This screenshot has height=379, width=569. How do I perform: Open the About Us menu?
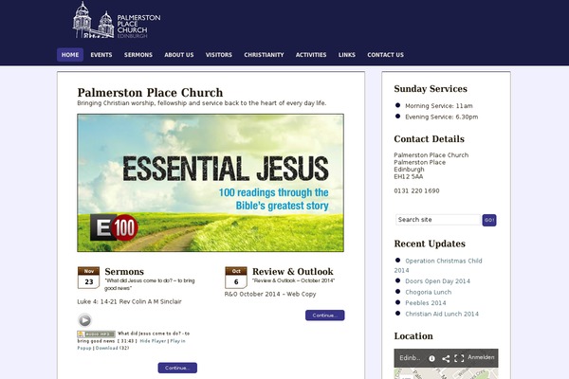pyautogui.click(x=179, y=55)
